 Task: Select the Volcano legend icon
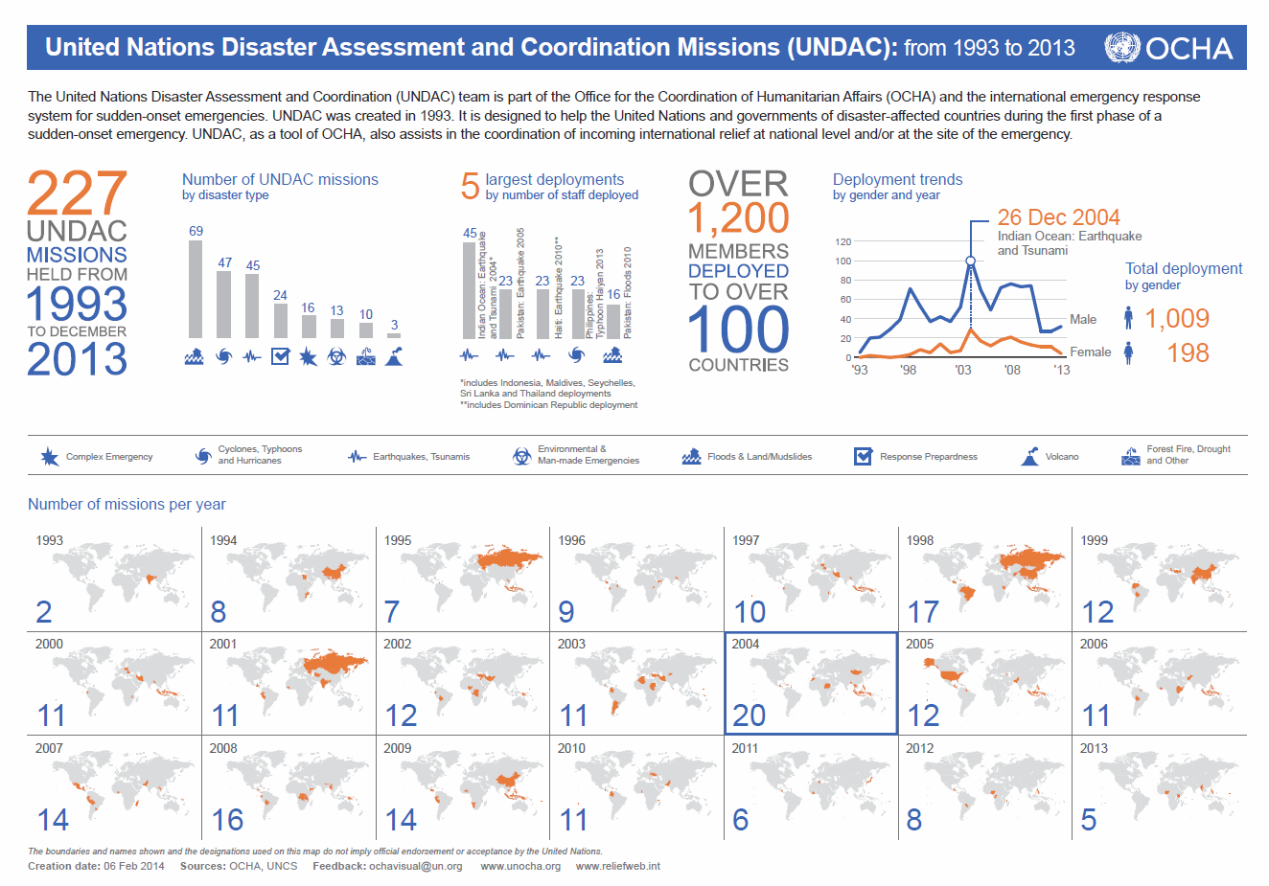(1030, 457)
